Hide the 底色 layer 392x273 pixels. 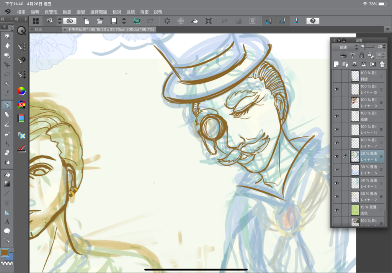337,210
